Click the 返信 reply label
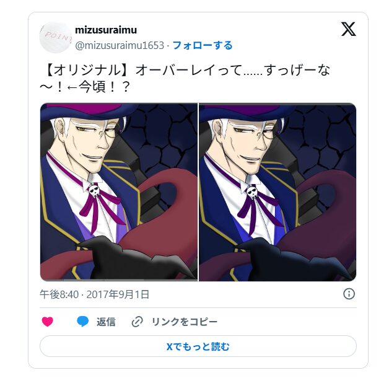Viewport: 389px width, 383px height. 106,322
